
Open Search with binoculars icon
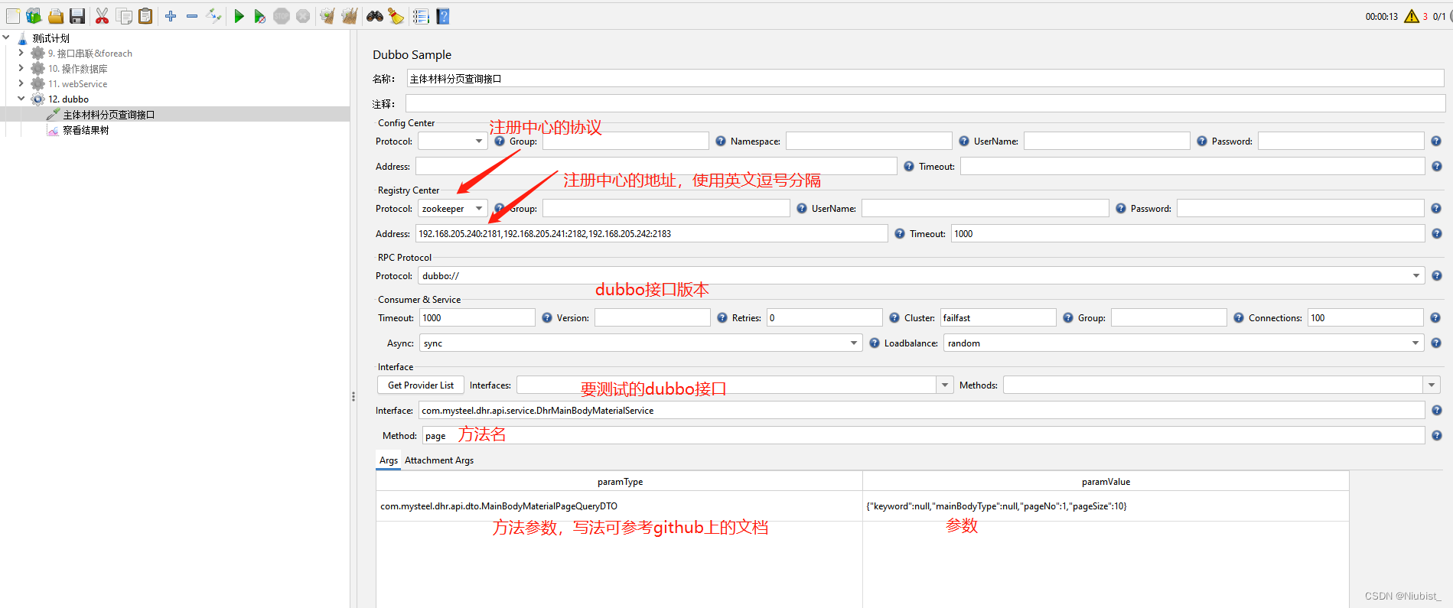pos(374,16)
